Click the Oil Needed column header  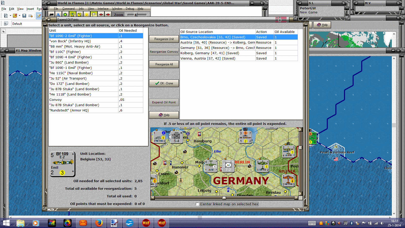[131, 30]
